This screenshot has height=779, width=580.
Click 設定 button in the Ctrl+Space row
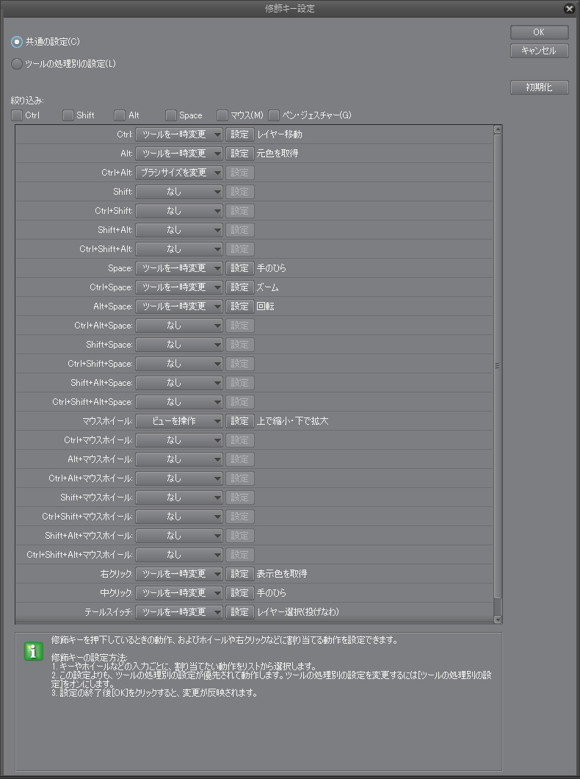tap(239, 287)
